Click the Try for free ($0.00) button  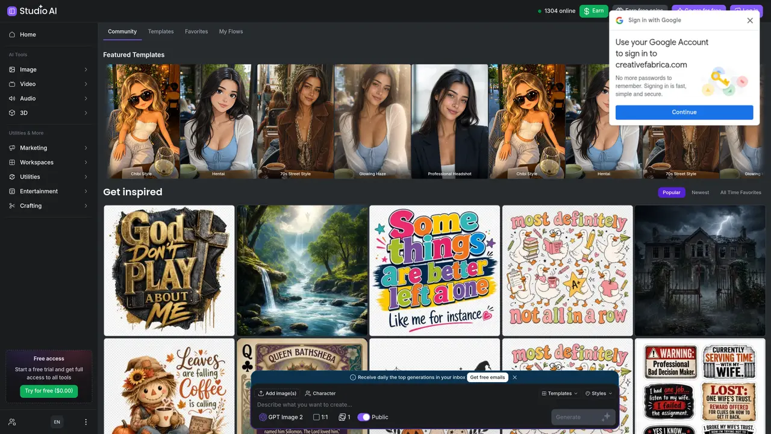(x=49, y=391)
